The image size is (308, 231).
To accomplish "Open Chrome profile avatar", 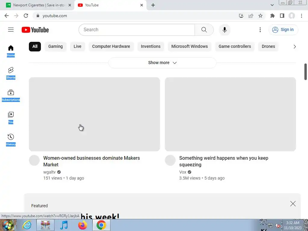I will [292, 16].
